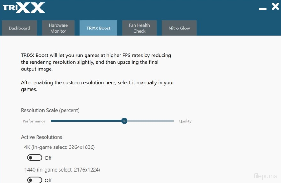Viewport: 281px width, 183px height.
Task: Switch to the Dashboard tab
Action: coord(19,28)
